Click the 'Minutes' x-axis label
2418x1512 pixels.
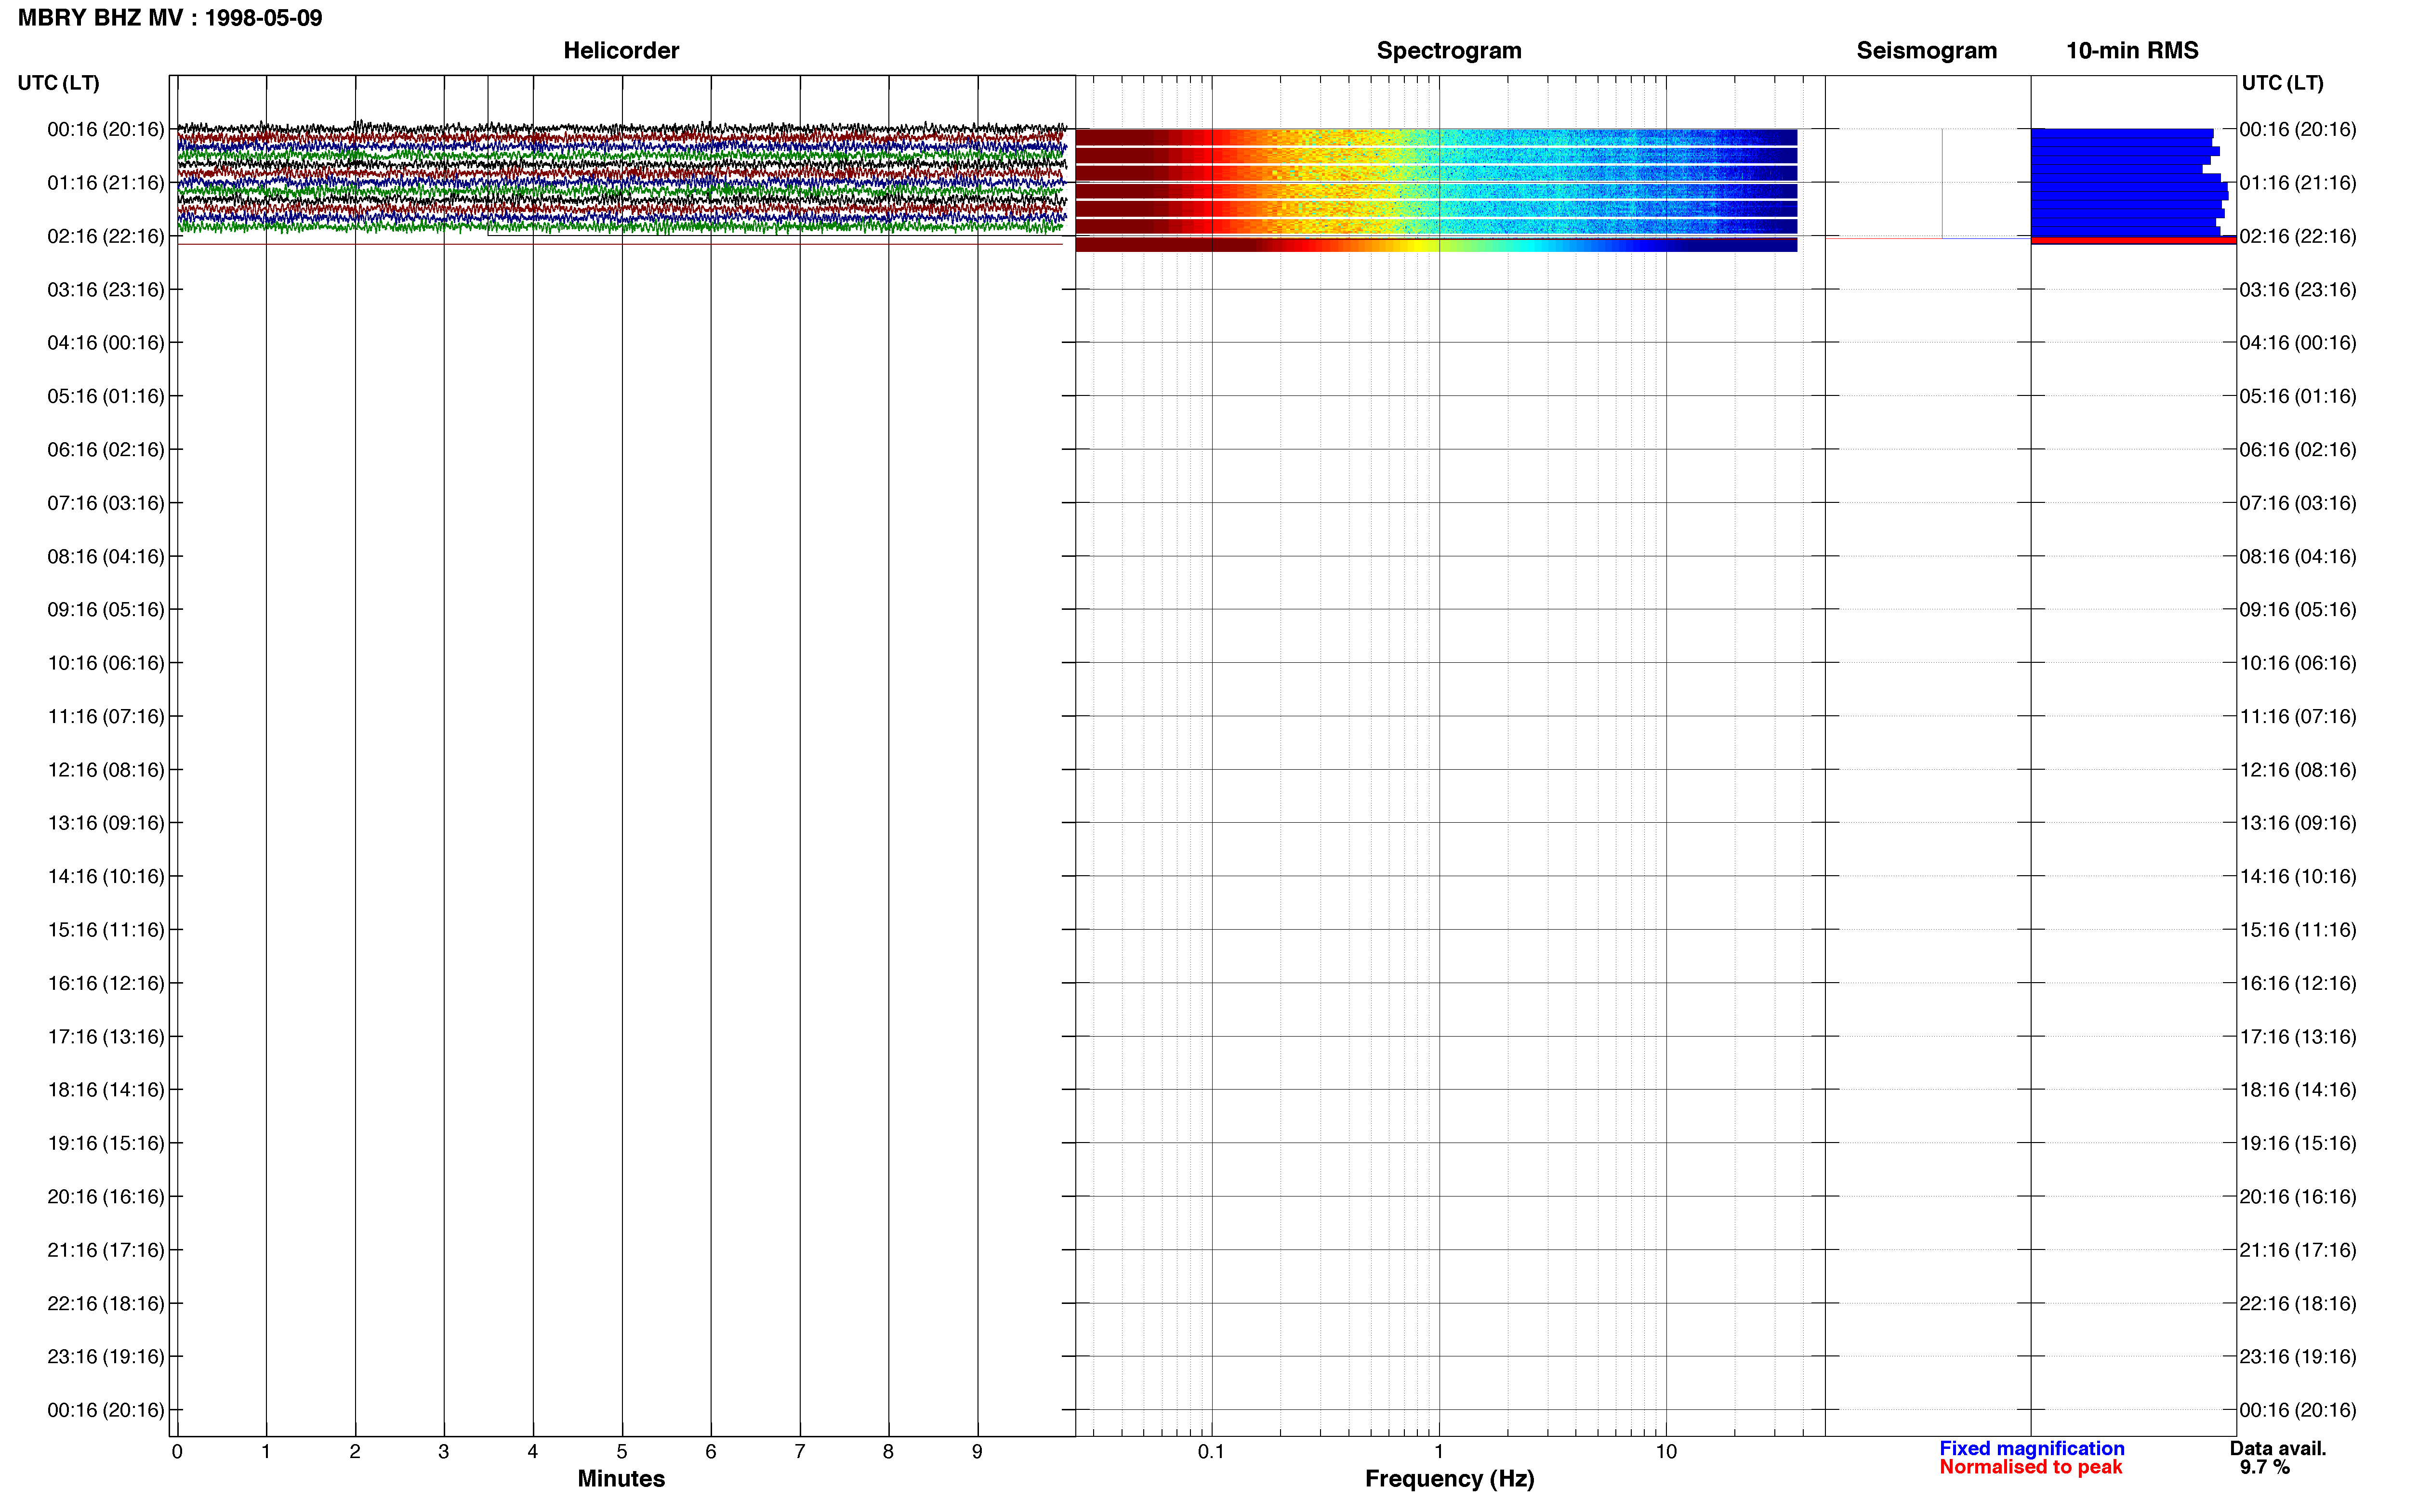621,1478
